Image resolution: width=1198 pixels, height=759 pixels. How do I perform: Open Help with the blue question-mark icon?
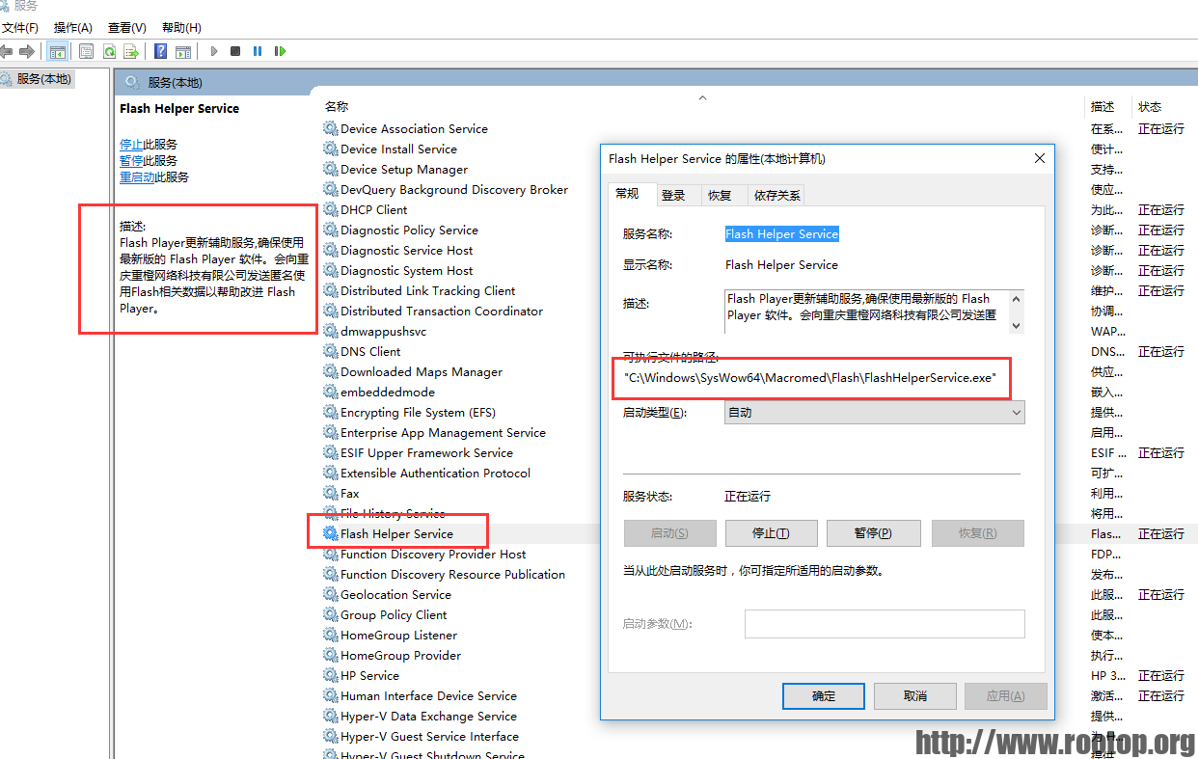coord(161,51)
